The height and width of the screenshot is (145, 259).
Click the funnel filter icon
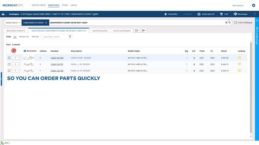point(70,37)
